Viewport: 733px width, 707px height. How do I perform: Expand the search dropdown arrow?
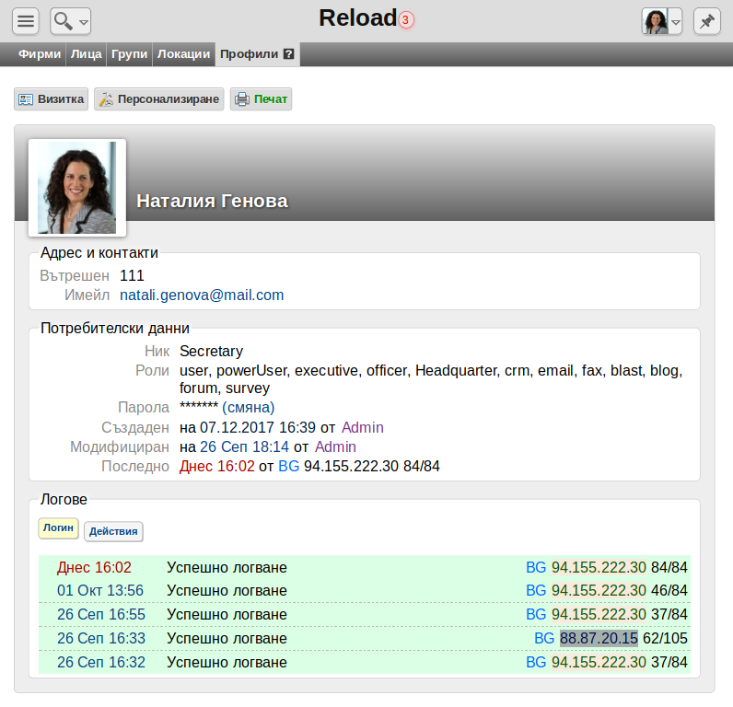[84, 22]
